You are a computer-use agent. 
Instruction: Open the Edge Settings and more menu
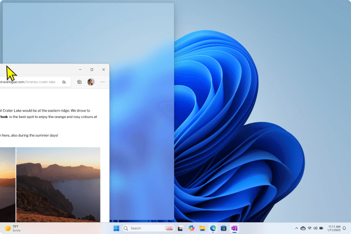click(x=102, y=82)
